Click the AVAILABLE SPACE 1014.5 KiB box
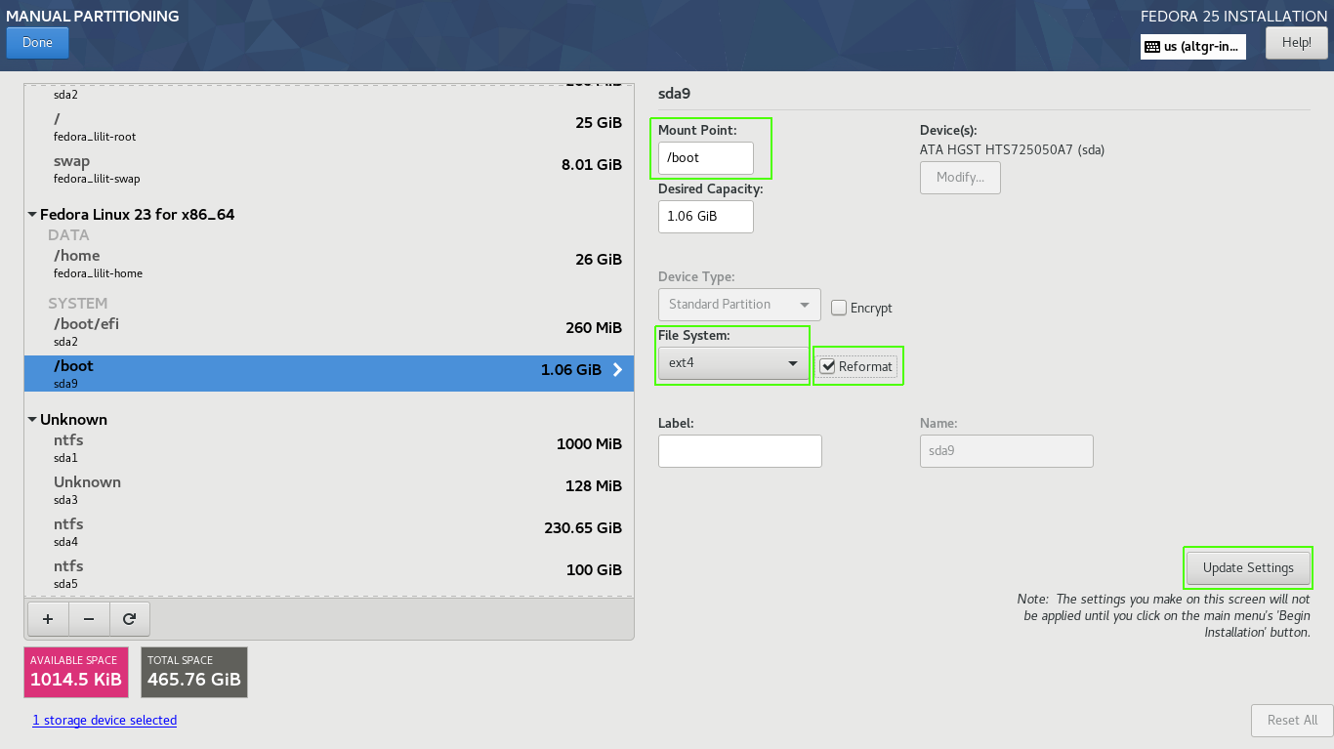 (x=76, y=672)
